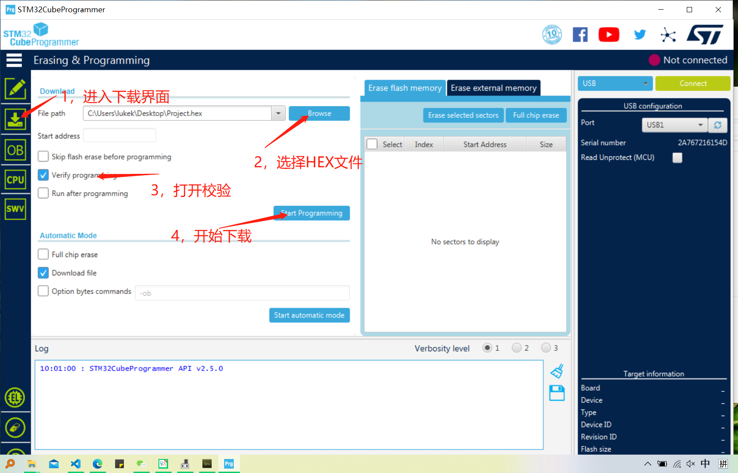The image size is (738, 473).
Task: Enable Skip flash erase before programming
Action: coord(43,156)
